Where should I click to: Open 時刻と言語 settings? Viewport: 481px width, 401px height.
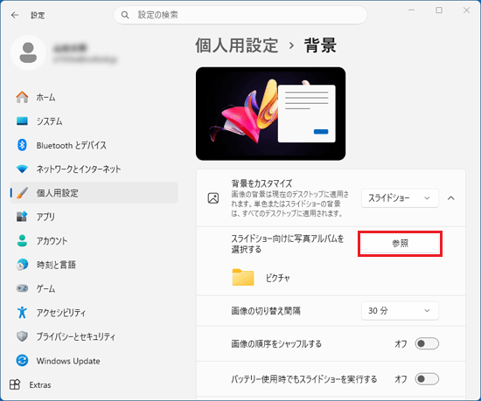[x=94, y=265]
